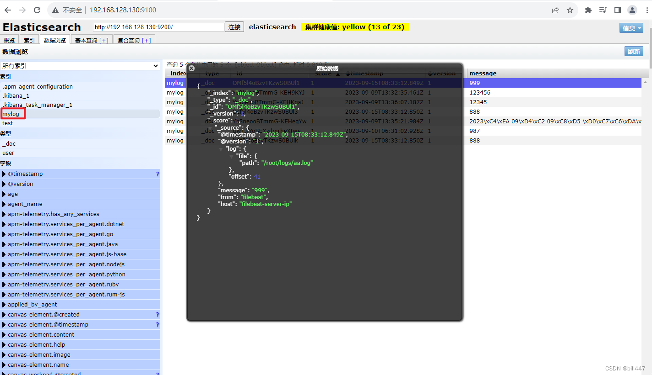
Task: Add a new tab via [+] beside 复合查询
Action: point(147,40)
